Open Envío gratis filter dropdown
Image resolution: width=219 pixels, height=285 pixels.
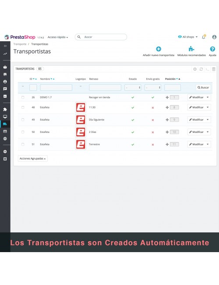153,87
